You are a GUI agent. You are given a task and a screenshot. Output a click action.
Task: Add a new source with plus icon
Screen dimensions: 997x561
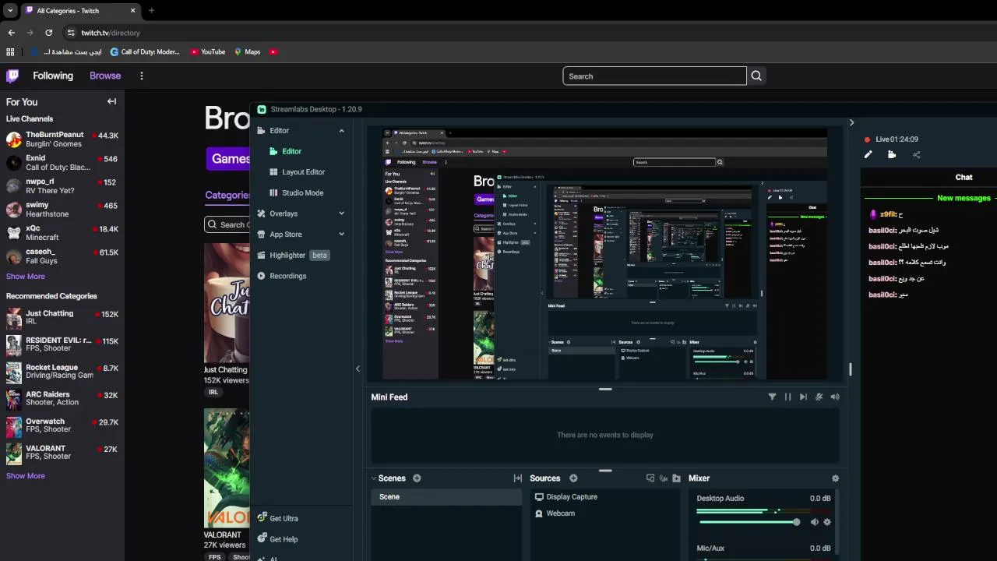click(573, 478)
